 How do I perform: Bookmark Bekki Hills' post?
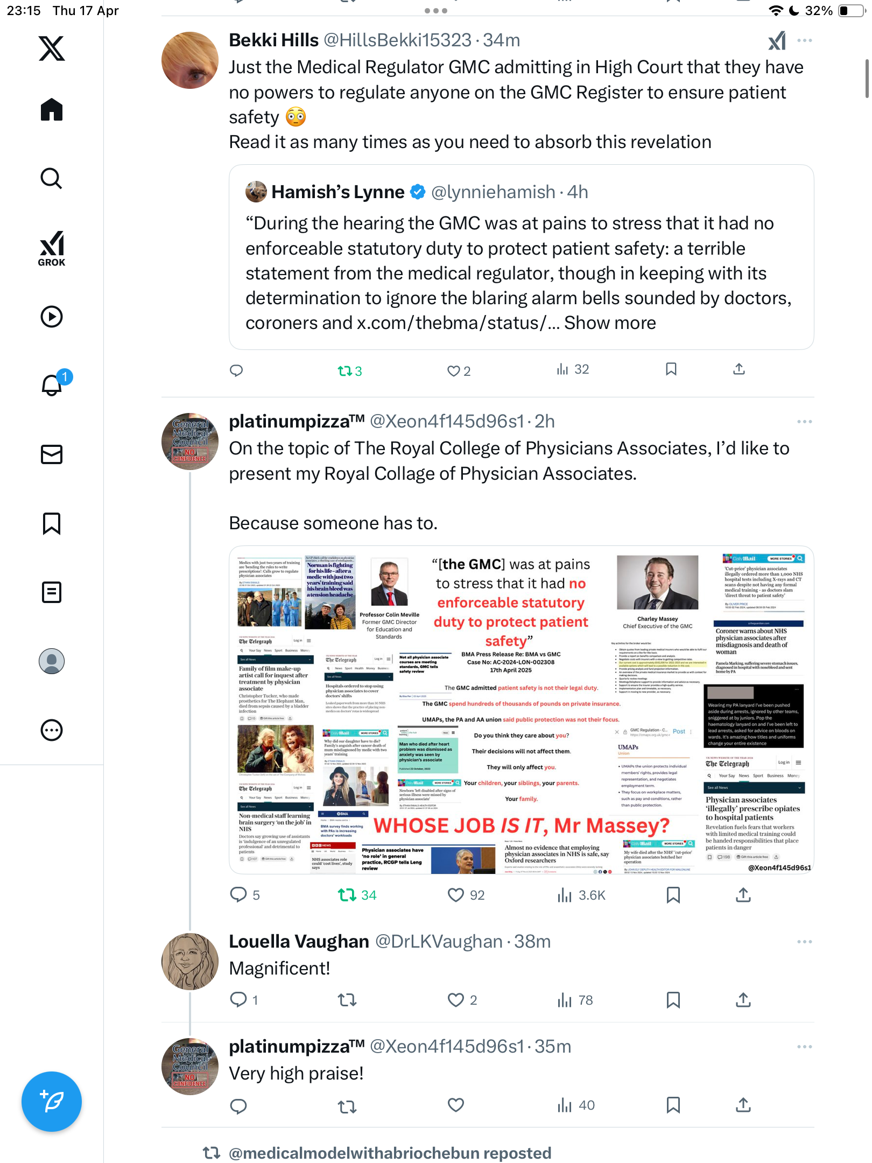(x=671, y=369)
